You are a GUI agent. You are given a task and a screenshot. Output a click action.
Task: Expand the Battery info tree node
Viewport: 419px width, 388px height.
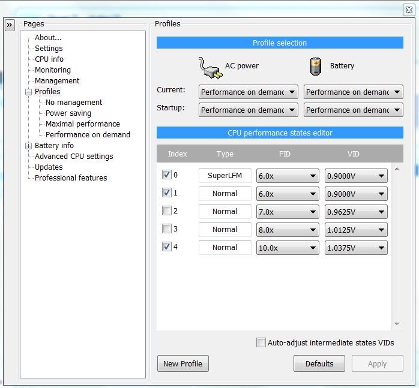tap(29, 146)
